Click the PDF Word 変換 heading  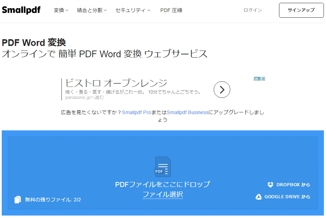tap(34, 43)
